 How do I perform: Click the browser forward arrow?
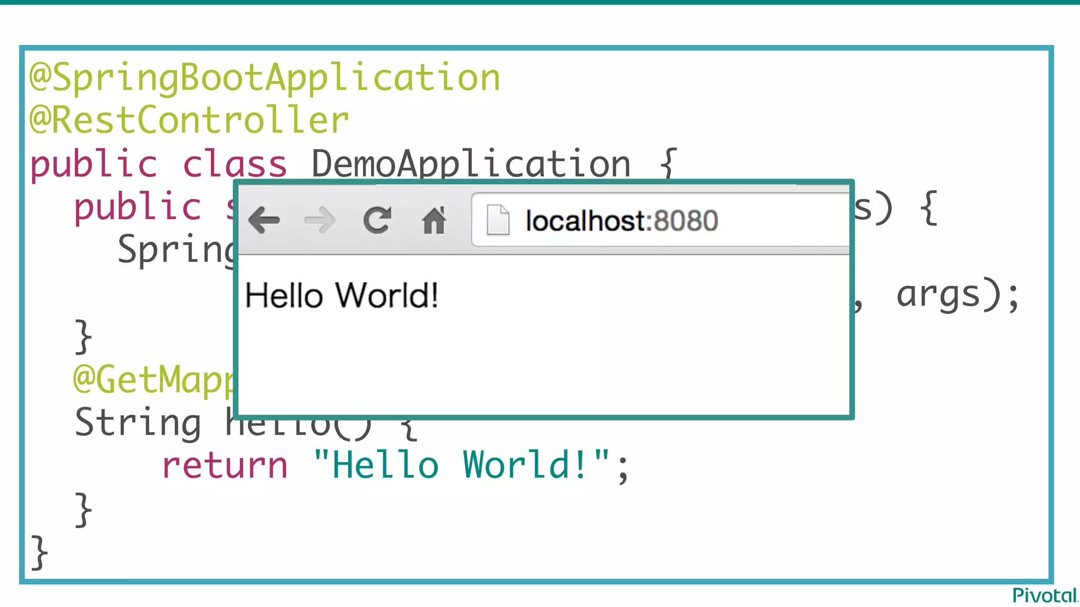320,220
